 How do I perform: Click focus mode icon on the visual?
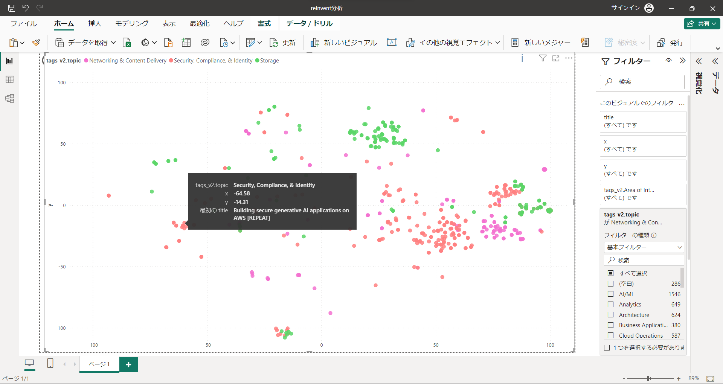click(x=556, y=58)
